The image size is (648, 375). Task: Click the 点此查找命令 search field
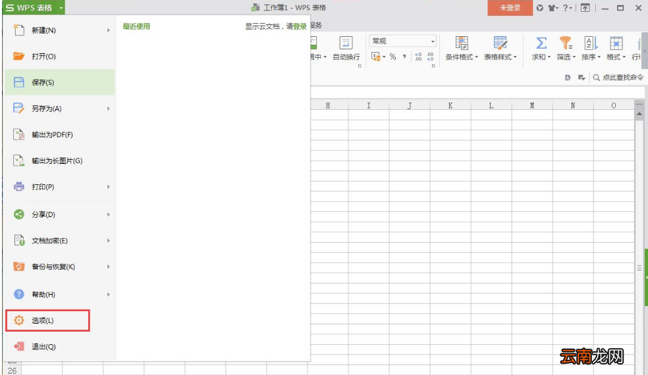click(618, 77)
